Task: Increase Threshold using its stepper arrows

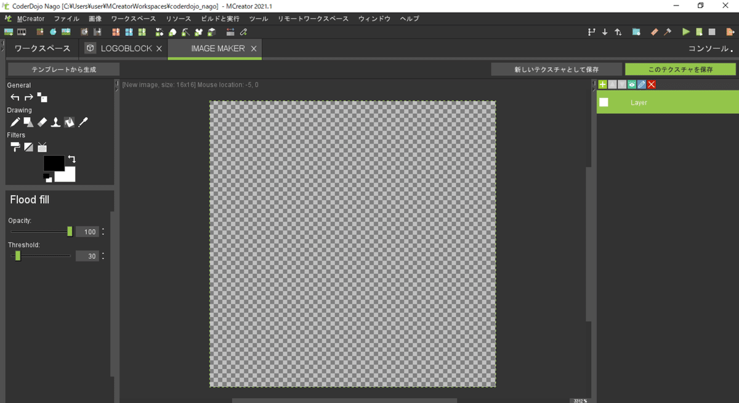Action: point(103,253)
